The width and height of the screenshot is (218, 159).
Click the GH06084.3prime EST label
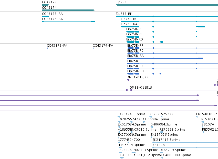click(x=164, y=124)
